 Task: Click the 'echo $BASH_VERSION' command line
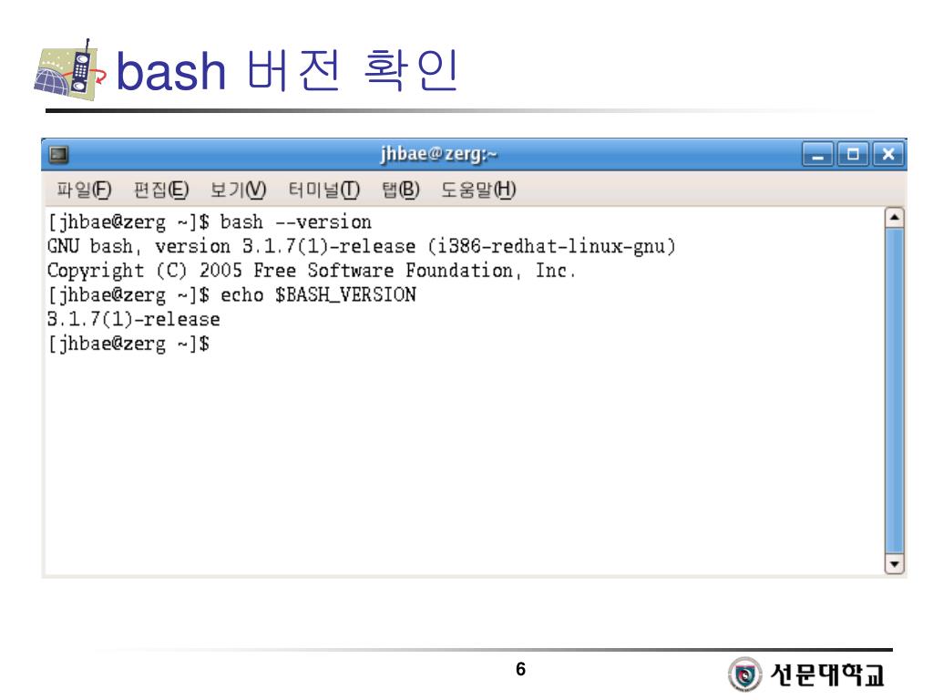pos(232,295)
